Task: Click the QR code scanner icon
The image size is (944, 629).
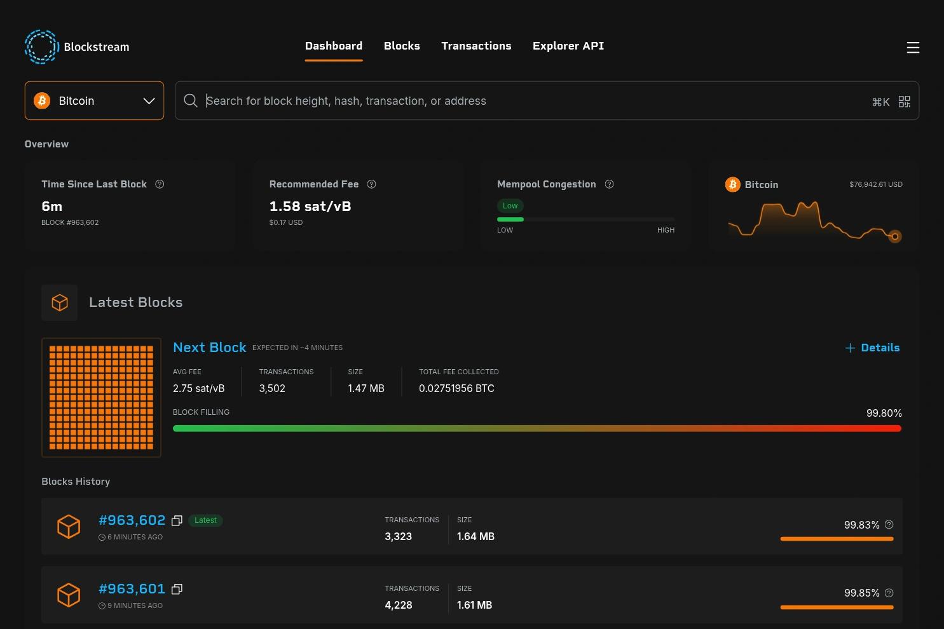Action: pos(905,102)
